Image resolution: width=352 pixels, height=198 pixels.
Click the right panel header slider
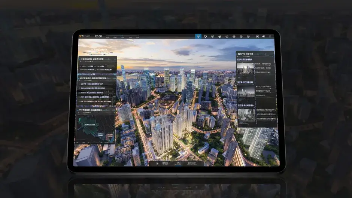pyautogui.click(x=264, y=54)
